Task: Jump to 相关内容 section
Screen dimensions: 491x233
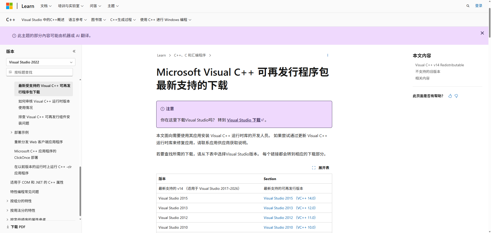Action: pyautogui.click(x=422, y=78)
